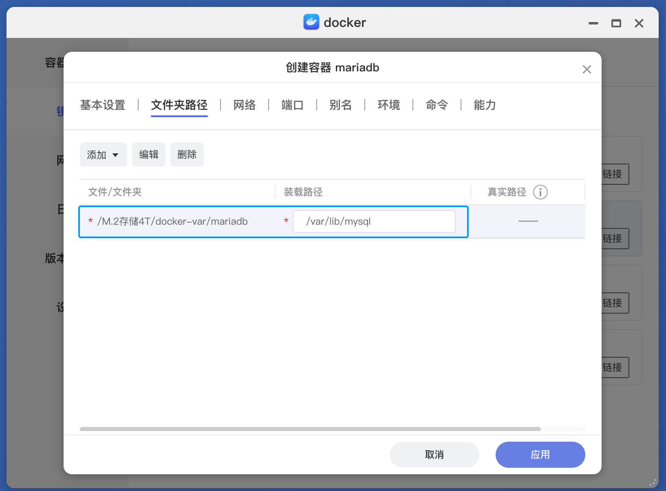Open the 环境 tab

click(x=389, y=105)
